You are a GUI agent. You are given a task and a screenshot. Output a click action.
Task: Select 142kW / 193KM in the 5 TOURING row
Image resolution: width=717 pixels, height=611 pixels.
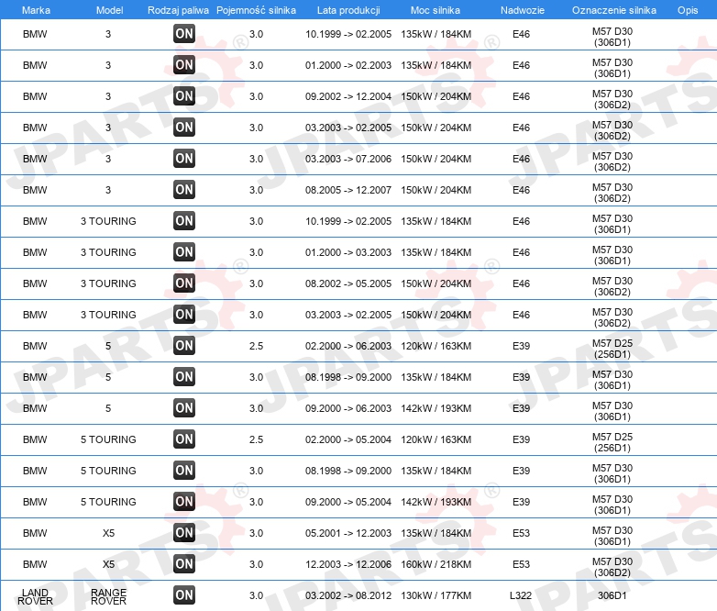click(436, 502)
